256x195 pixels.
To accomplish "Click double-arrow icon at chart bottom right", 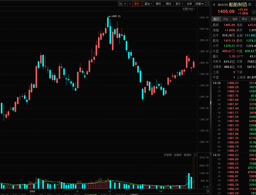I will [208, 191].
